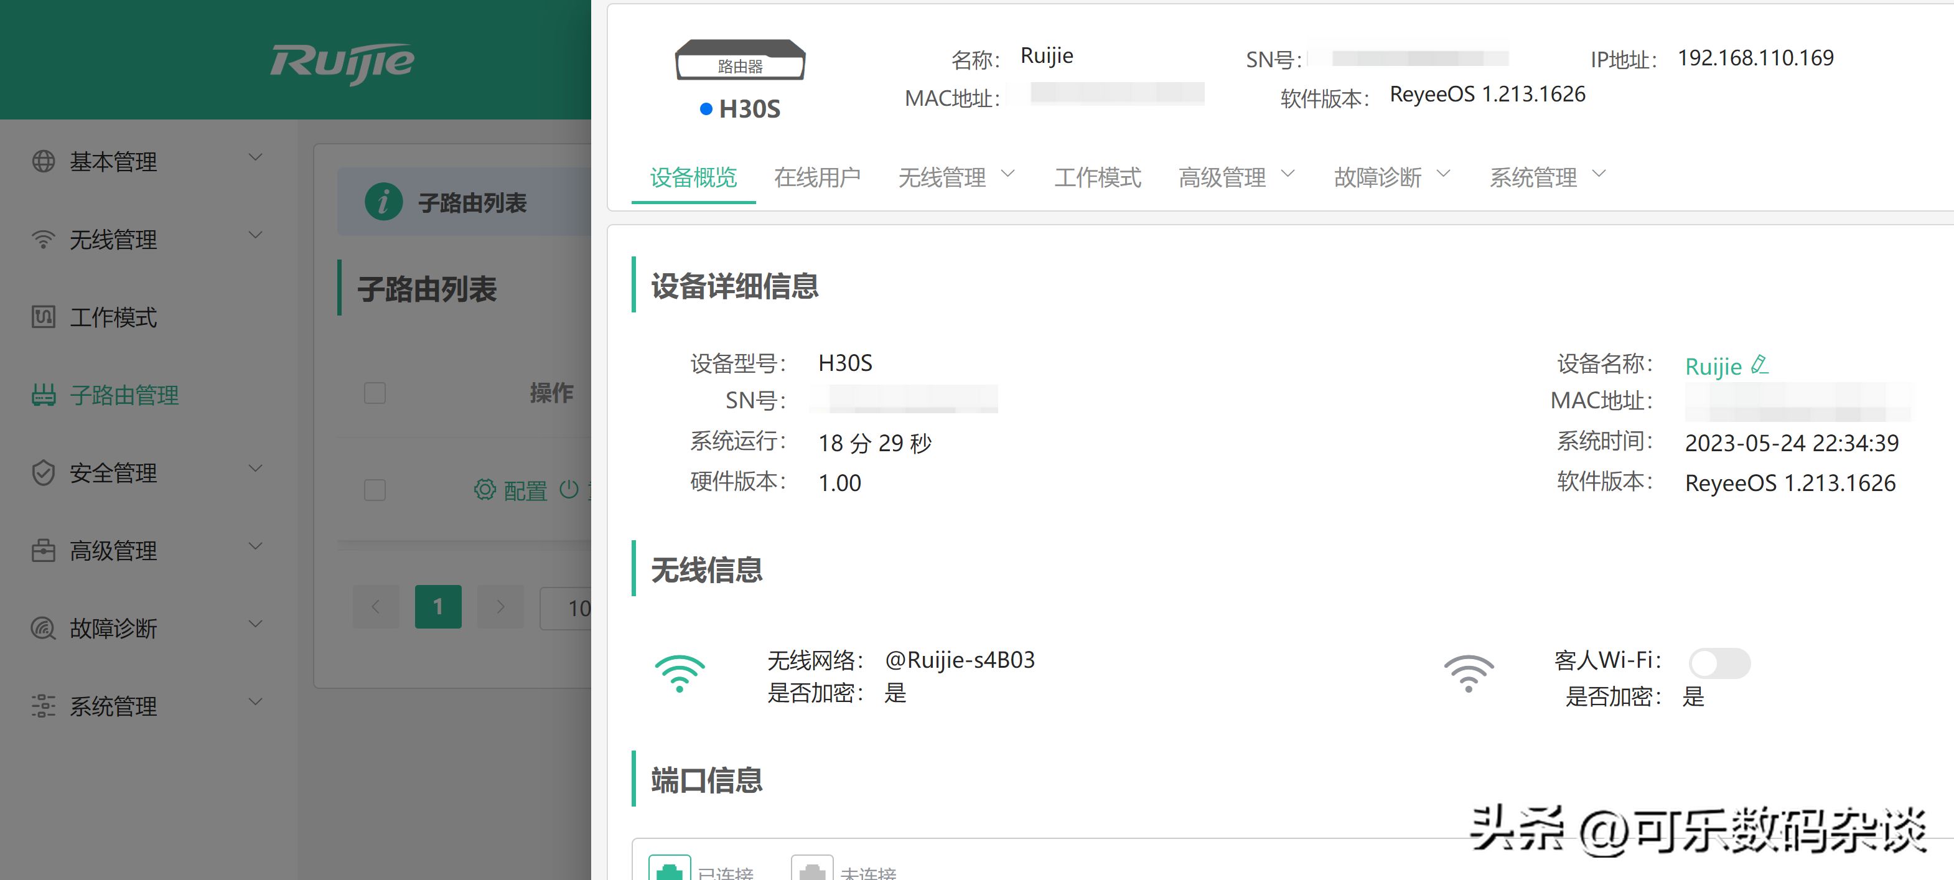
Task: Toggle the 客人Wi-Fi switch
Action: pyautogui.click(x=1719, y=663)
